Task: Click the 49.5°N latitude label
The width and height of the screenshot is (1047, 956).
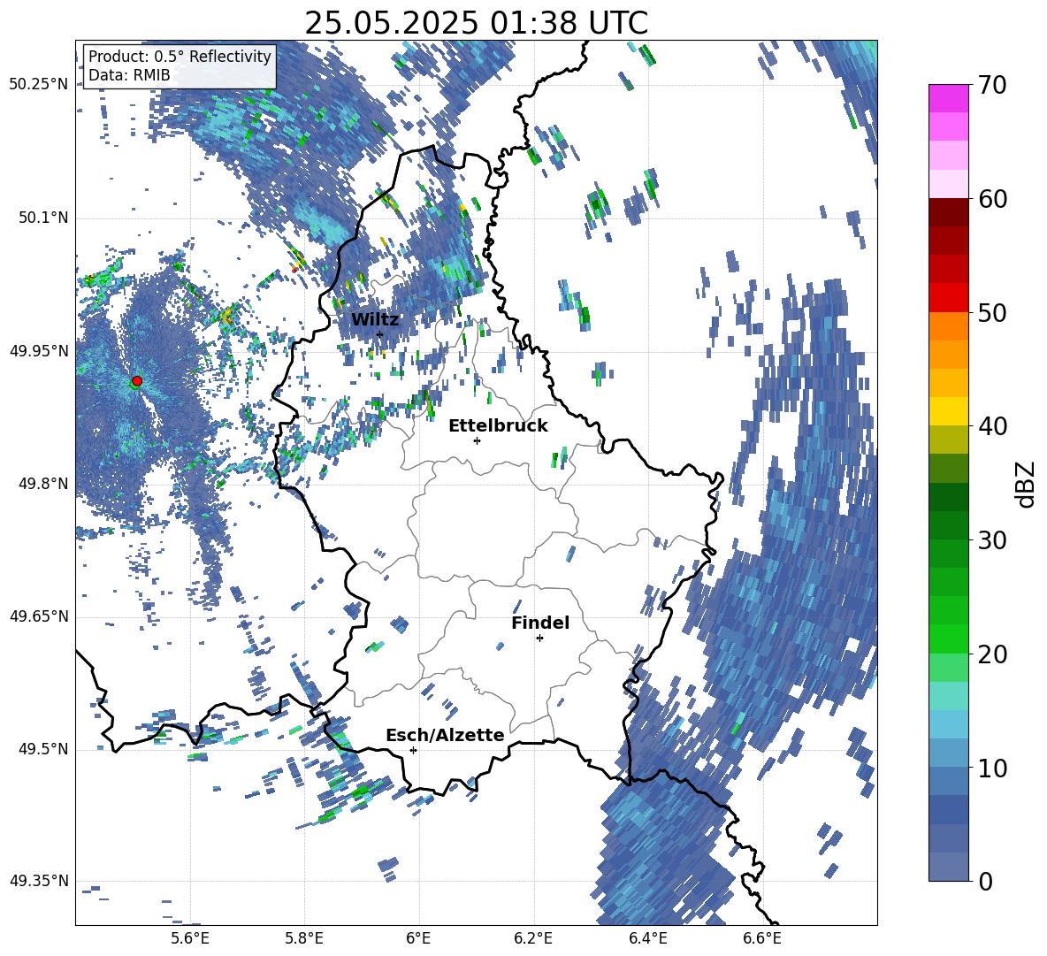Action: pyautogui.click(x=42, y=749)
